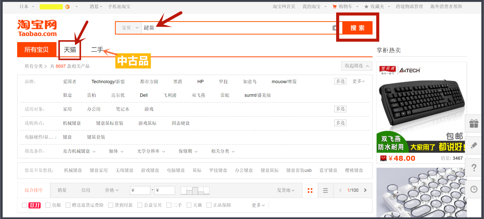This screenshot has width=484, height=219.
Task: Click the pencil feedback sidebar icon
Action: coord(474,145)
